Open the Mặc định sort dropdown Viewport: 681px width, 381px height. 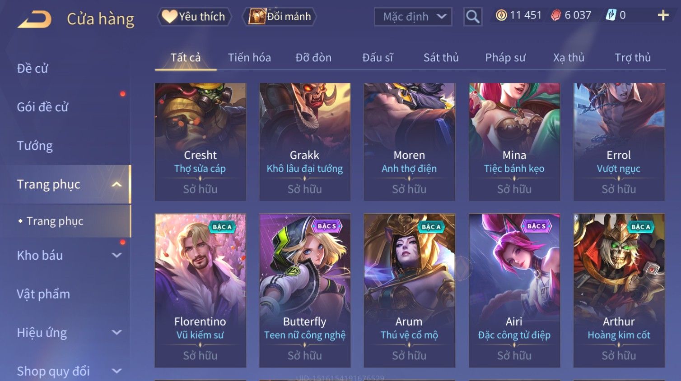pyautogui.click(x=413, y=17)
